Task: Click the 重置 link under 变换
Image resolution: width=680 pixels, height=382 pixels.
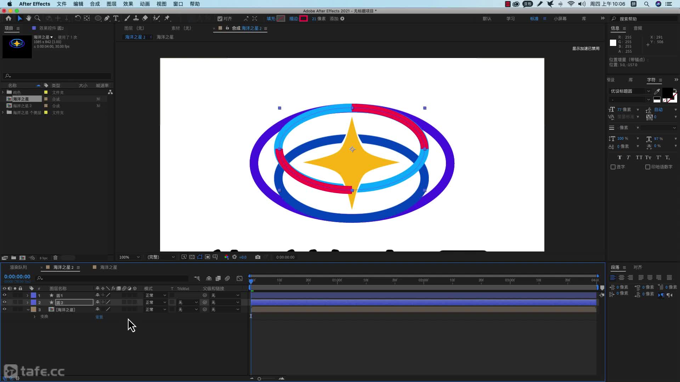Action: click(x=99, y=317)
